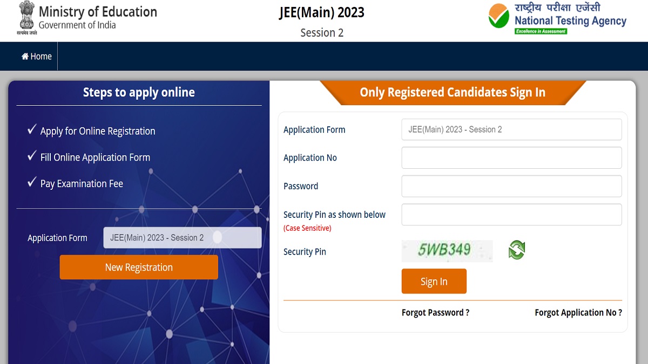Click the Government of India emblem
The width and height of the screenshot is (648, 364).
[x=26, y=18]
